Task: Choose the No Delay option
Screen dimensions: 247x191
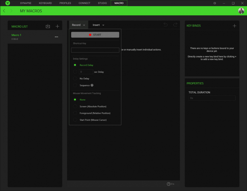Action: coord(75,78)
